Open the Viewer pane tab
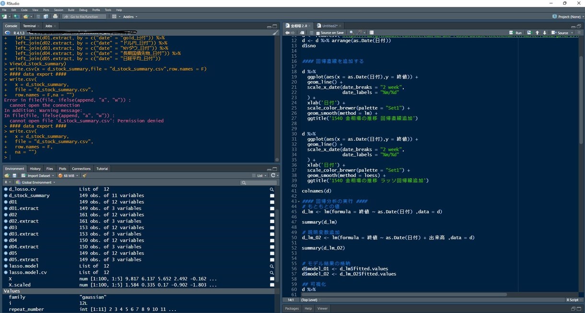The height and width of the screenshot is (313, 585). [x=323, y=308]
